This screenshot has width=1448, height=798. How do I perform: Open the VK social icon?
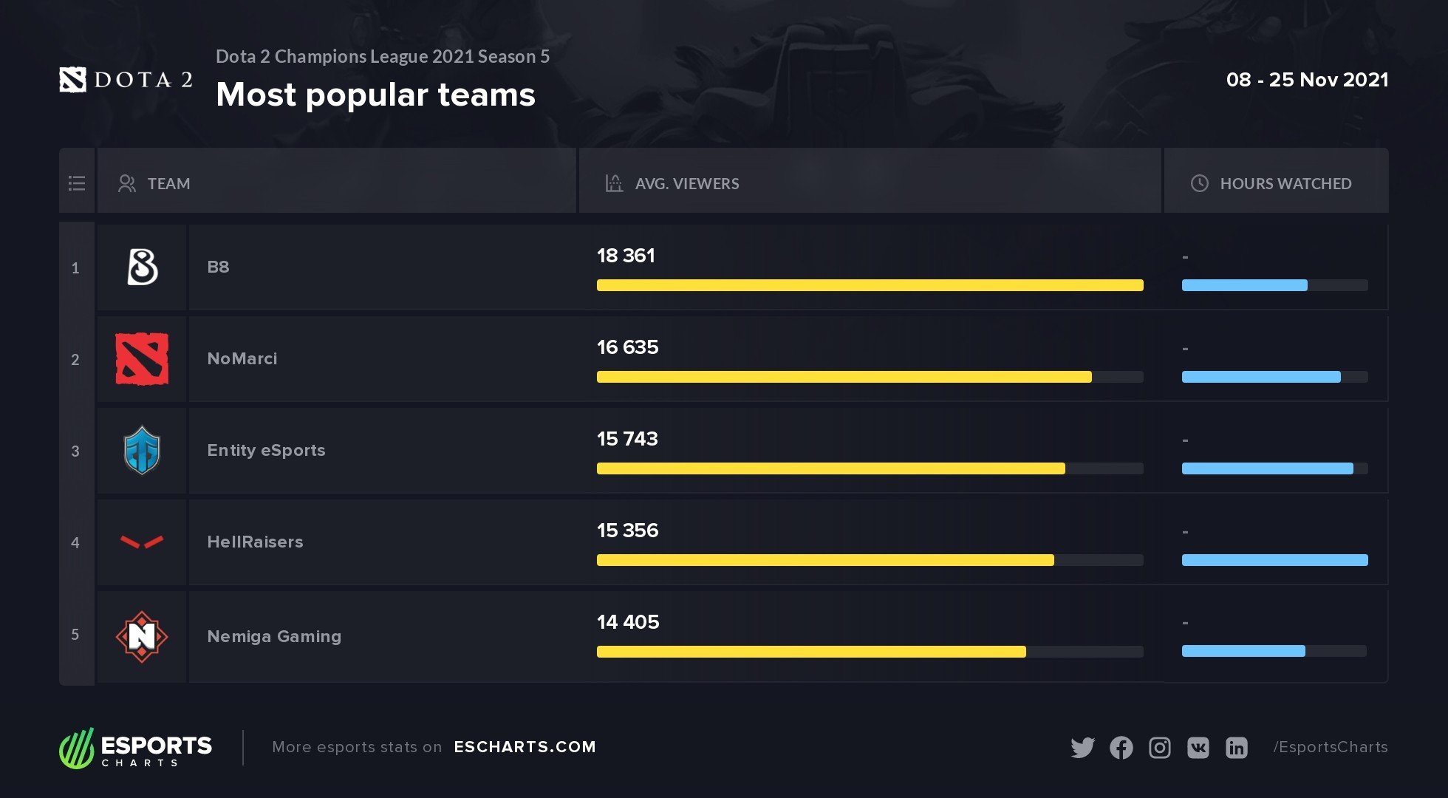click(x=1198, y=748)
